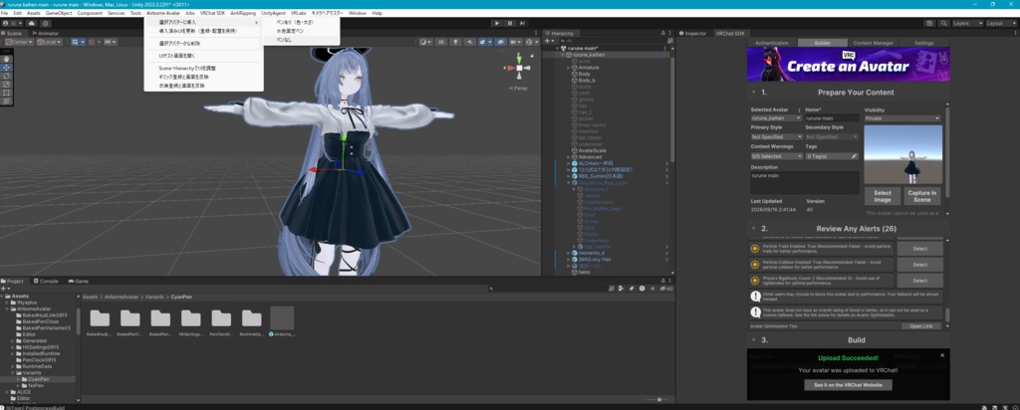Collapse the Review Any Alerts section
Viewport: 1020px width, 410px height.
754,229
